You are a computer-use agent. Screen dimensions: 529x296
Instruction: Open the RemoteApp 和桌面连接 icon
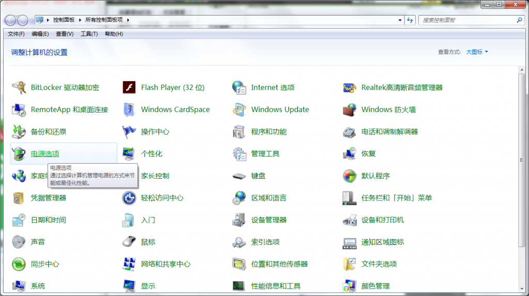pos(19,110)
